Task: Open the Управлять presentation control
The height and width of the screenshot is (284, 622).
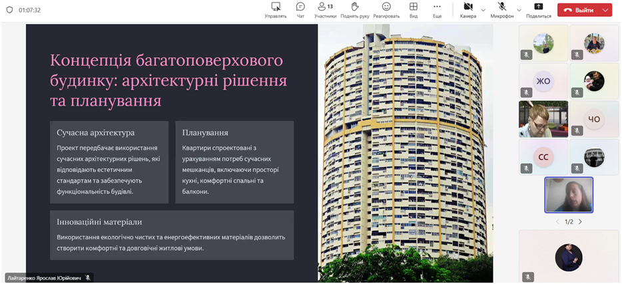Action: 276,9
